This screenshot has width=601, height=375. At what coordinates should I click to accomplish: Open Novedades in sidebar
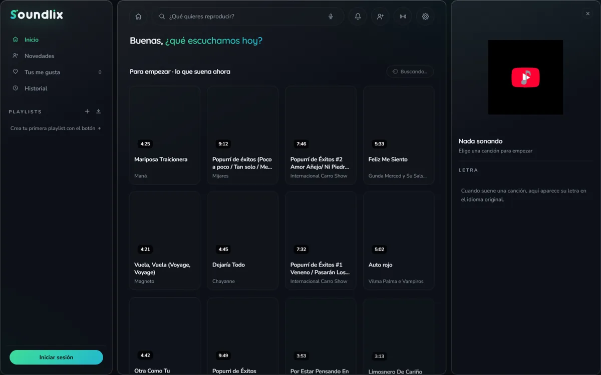tap(56, 56)
